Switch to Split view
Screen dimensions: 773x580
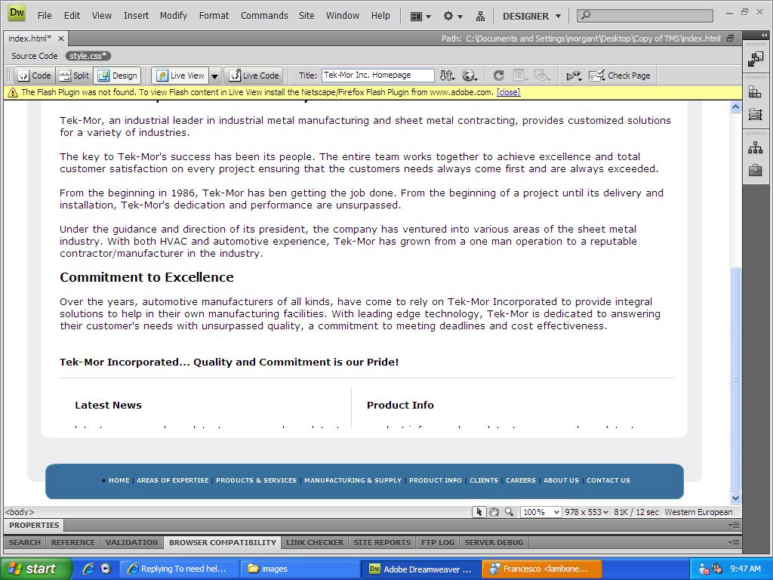(x=75, y=76)
